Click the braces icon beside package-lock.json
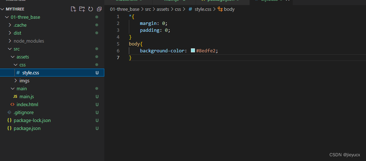This screenshot has width=366, height=161. click(x=9, y=121)
